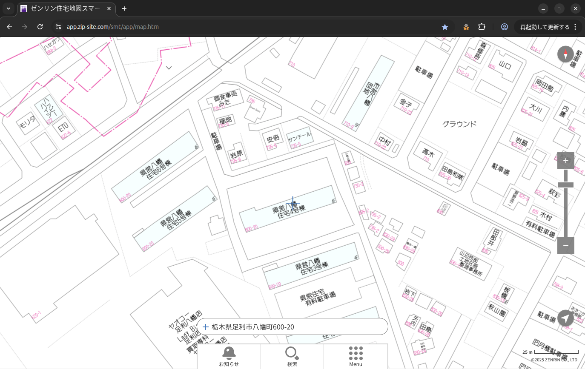Open a new browser tab
This screenshot has height=369, width=585.
point(124,9)
